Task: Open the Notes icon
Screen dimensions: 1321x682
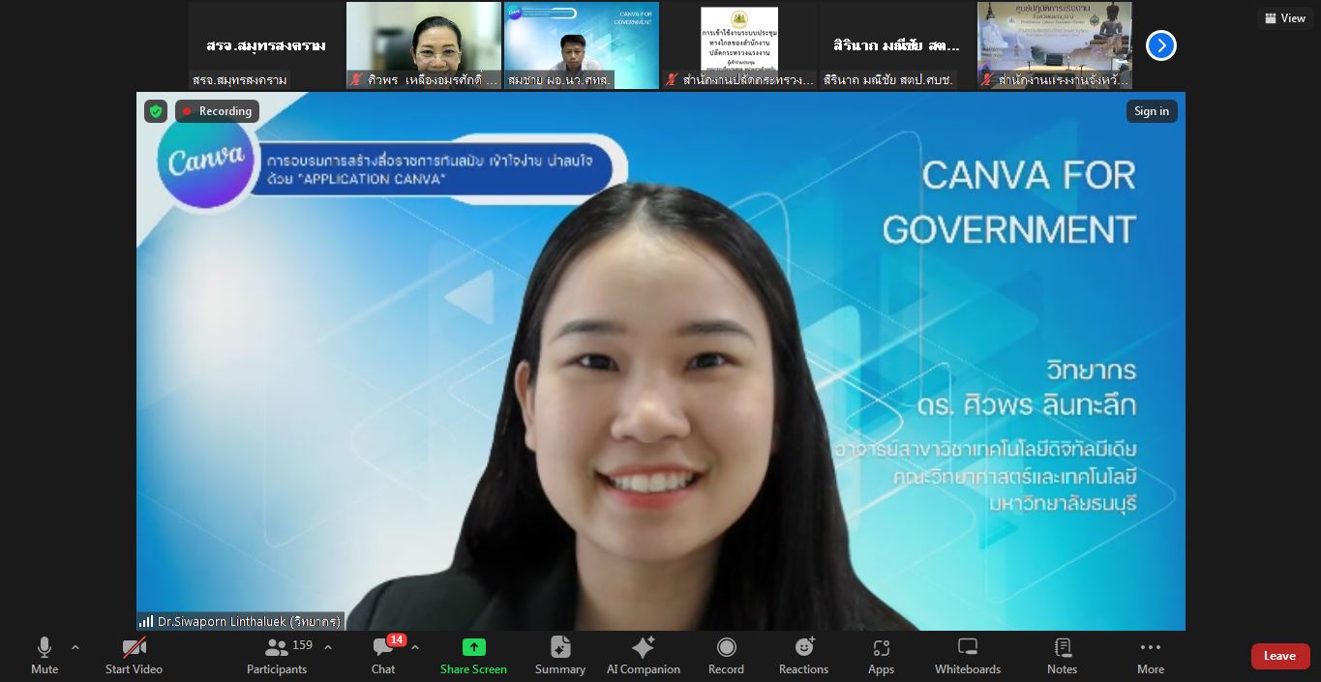Action: point(1063,647)
